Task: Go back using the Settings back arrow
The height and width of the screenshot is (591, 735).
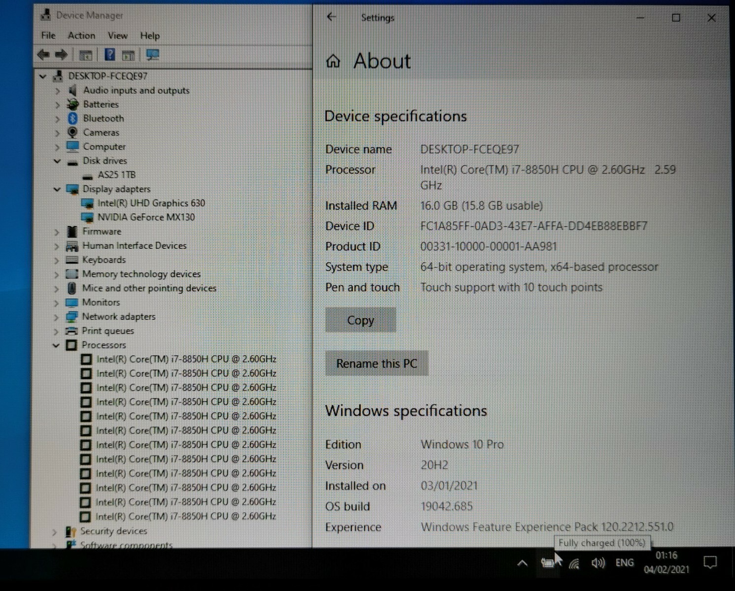Action: [332, 17]
